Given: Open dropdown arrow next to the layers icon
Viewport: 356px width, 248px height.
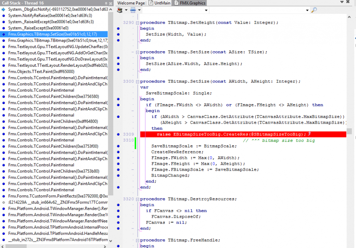Looking at the screenshot, I should tap(126, 10).
